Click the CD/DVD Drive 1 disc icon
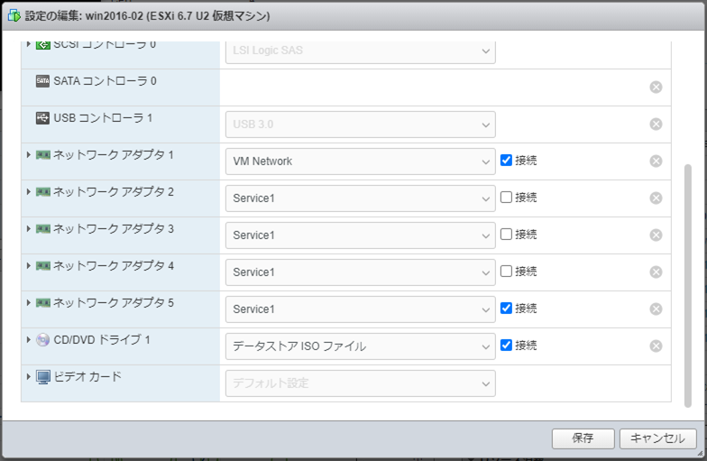 [43, 340]
